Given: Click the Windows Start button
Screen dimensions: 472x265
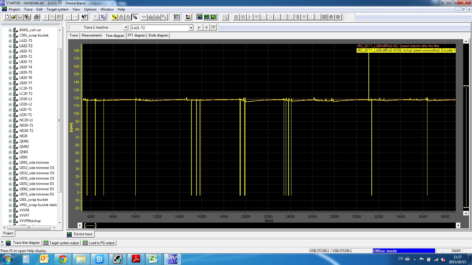Looking at the screenshot, I should click(x=8, y=259).
